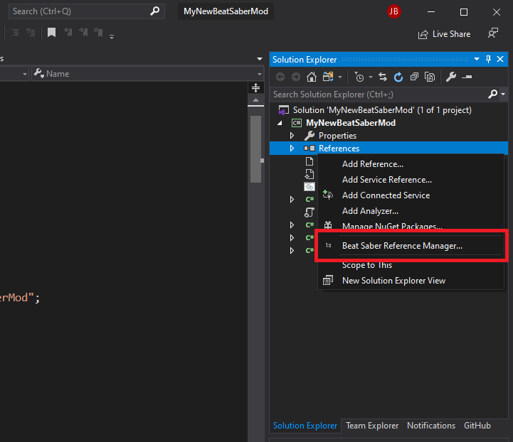The height and width of the screenshot is (442, 513).
Task: Refresh the Solution Explorer
Action: click(x=398, y=77)
